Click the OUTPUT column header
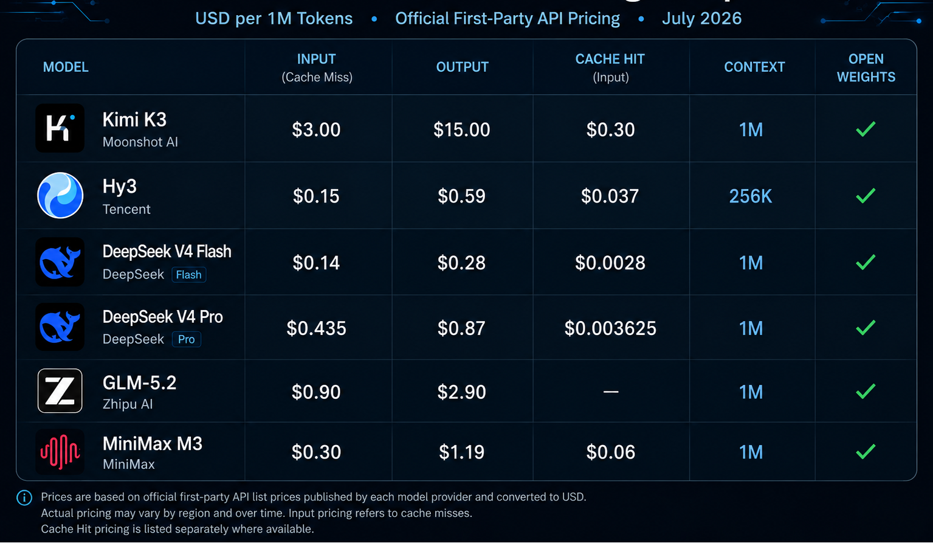 pyautogui.click(x=463, y=67)
